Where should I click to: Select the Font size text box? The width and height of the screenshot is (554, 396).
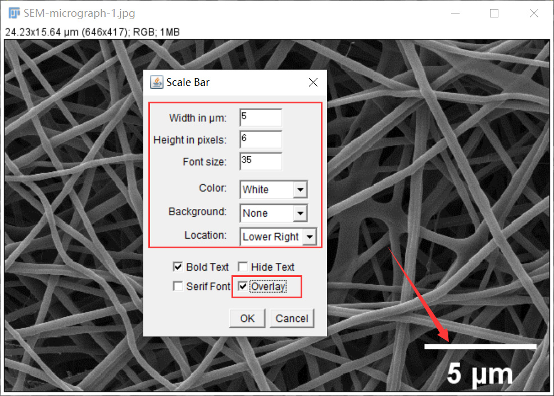click(261, 161)
